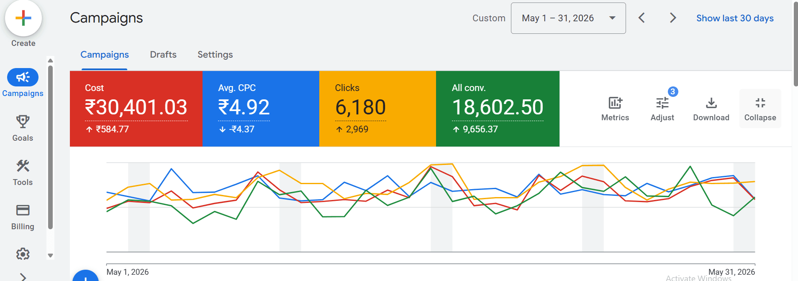Image resolution: width=798 pixels, height=281 pixels.
Task: Click the Custom date label
Action: pyautogui.click(x=489, y=18)
